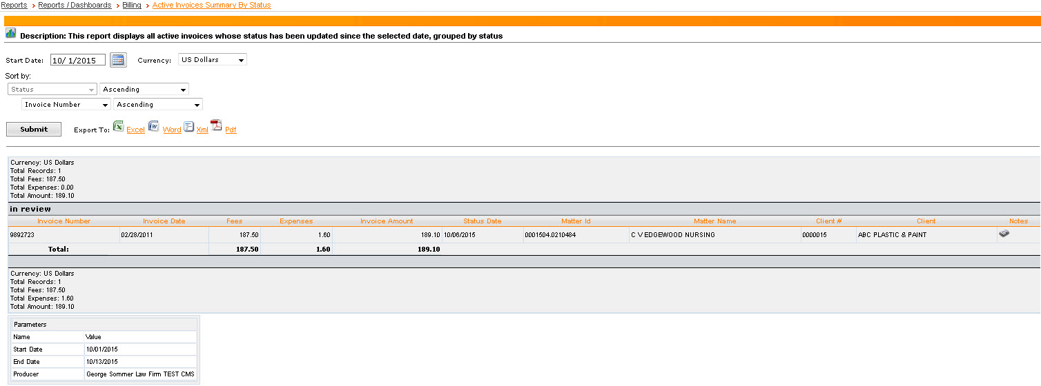Expand the Invoice Number sort field dropdown
Viewport: 1041px width, 386px height.
(66, 105)
